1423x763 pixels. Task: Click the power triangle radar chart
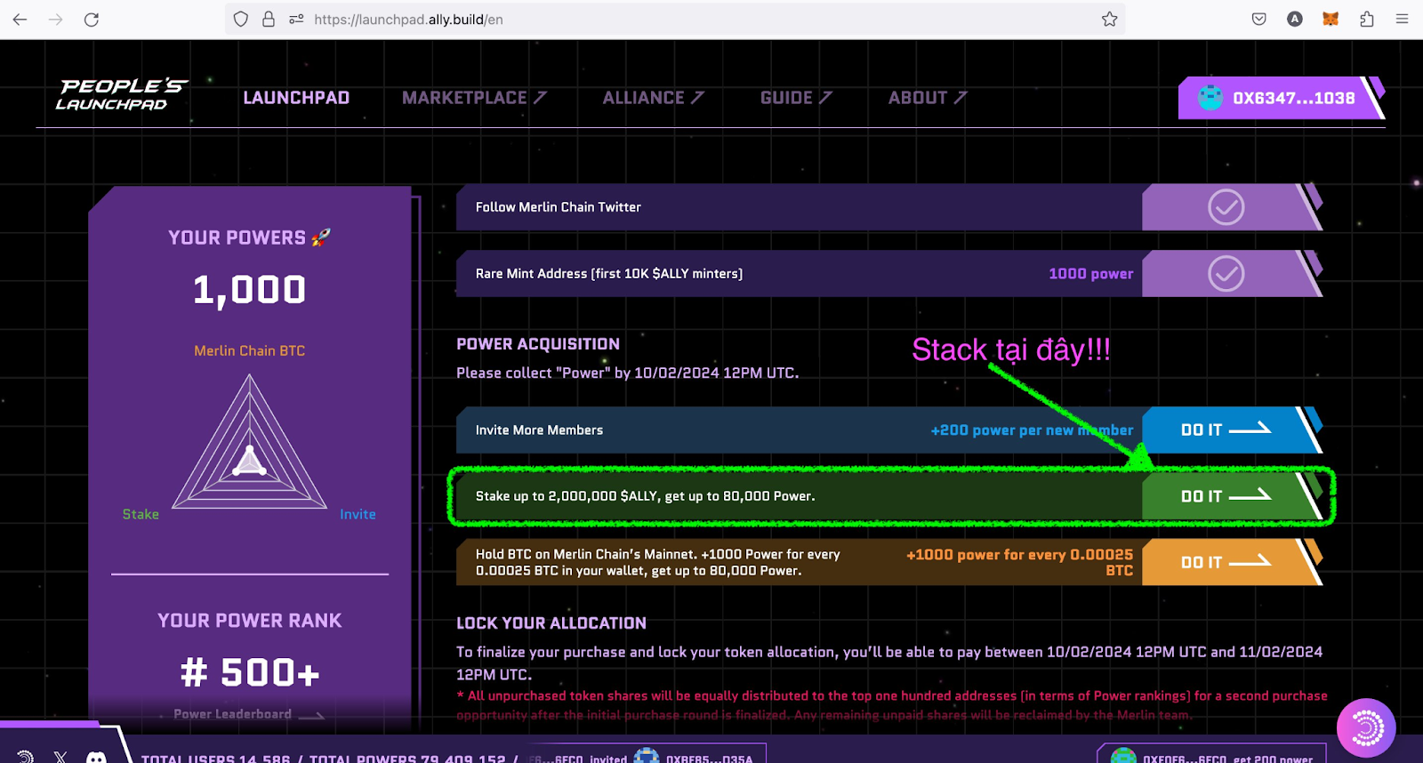(x=250, y=442)
